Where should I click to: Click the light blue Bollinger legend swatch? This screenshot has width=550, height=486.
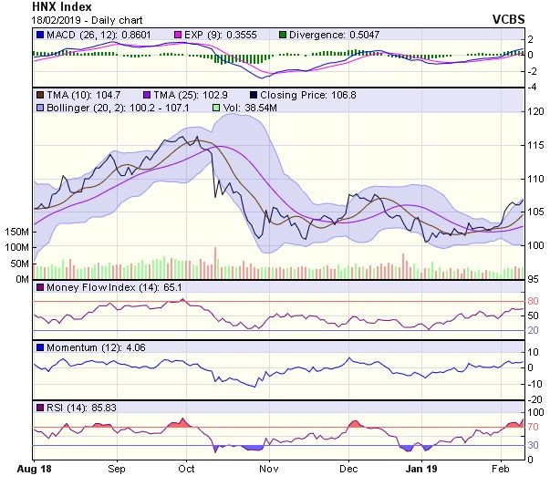click(40, 108)
